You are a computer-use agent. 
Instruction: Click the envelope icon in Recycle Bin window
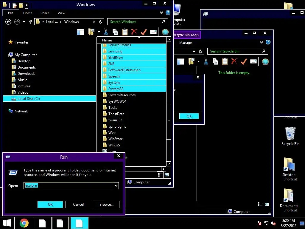coord(253,61)
